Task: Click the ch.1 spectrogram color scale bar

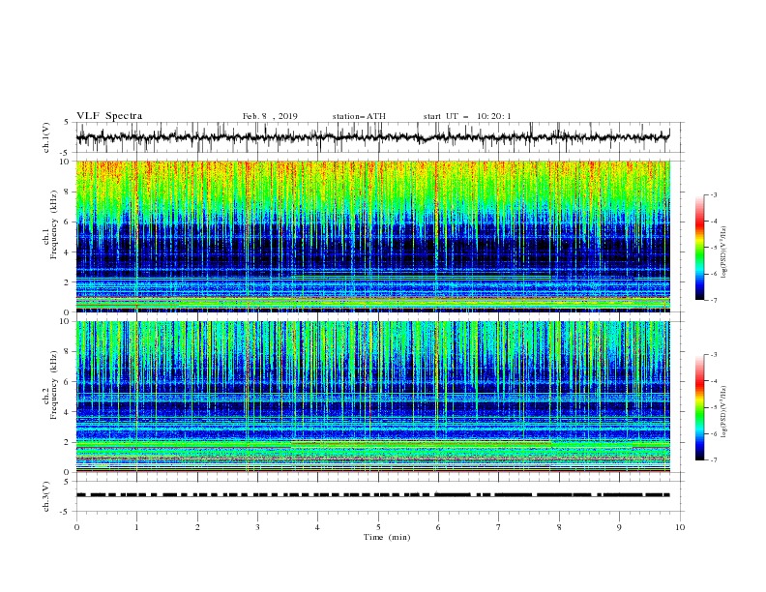Action: click(700, 247)
